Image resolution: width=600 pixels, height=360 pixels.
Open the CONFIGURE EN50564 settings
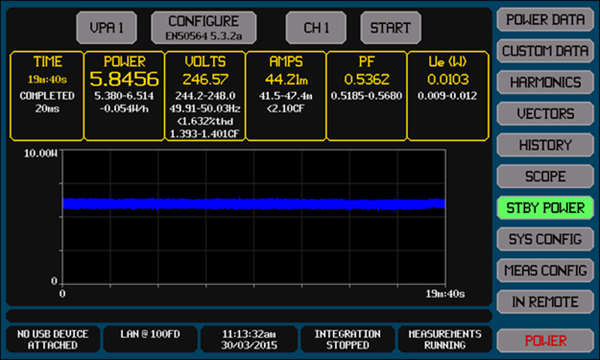click(x=204, y=28)
